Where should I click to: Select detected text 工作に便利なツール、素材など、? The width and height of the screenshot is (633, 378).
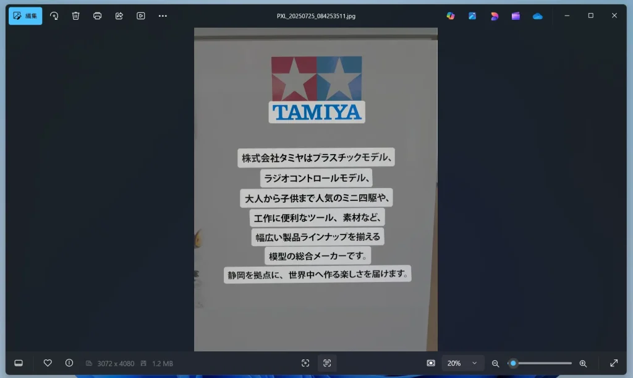(317, 218)
